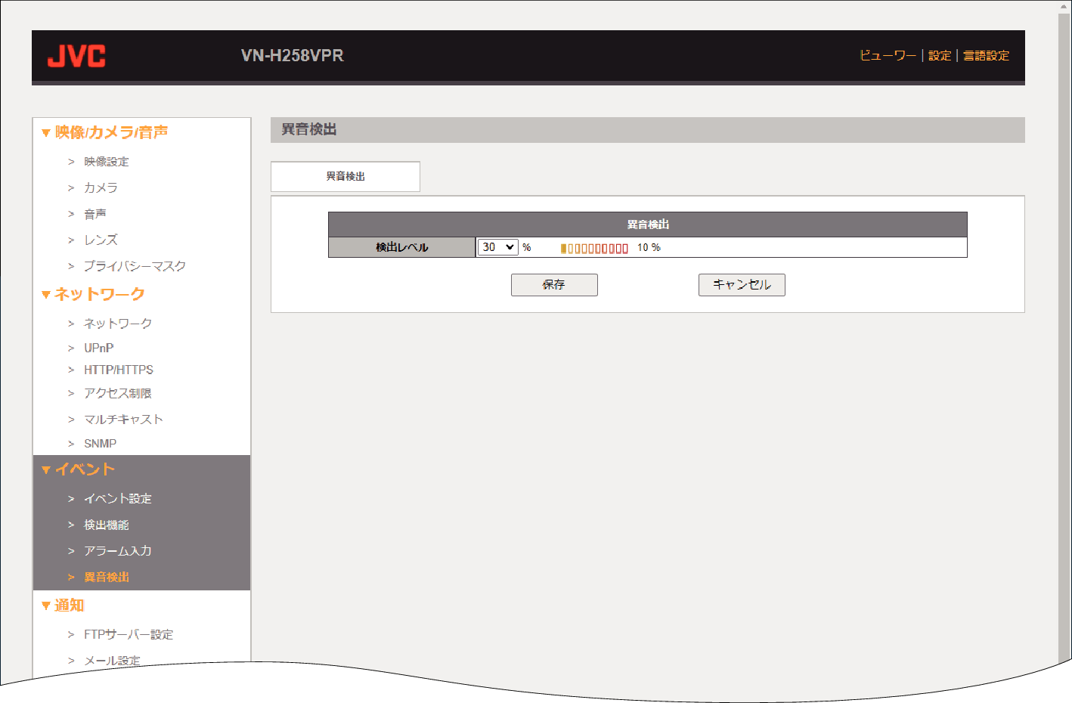This screenshot has height=703, width=1072.
Task: Click the 検出レベル label cell
Action: click(x=402, y=247)
